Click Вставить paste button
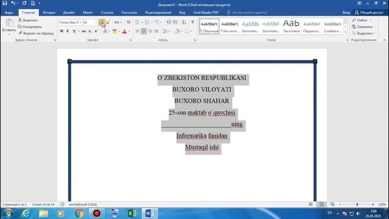Viewport: 389px width, 219px height. 9,26
